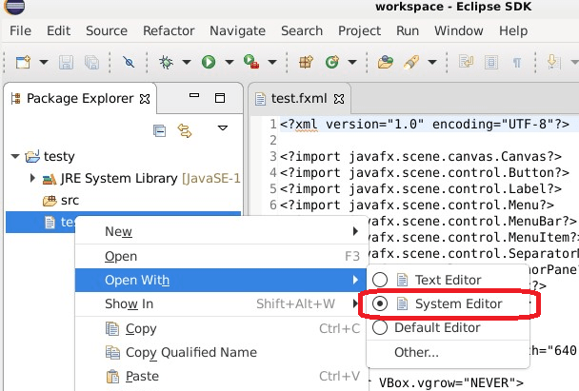The image size is (579, 391).
Task: Click Collapse All in Package Explorer
Action: pos(160,130)
